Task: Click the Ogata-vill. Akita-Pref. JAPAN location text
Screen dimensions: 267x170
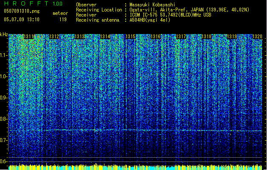Action: coord(189,10)
